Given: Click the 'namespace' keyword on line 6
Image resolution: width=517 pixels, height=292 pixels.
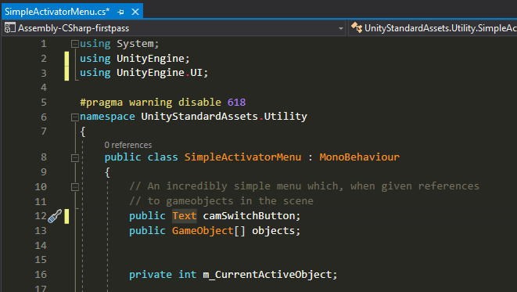Looking at the screenshot, I should (107, 117).
